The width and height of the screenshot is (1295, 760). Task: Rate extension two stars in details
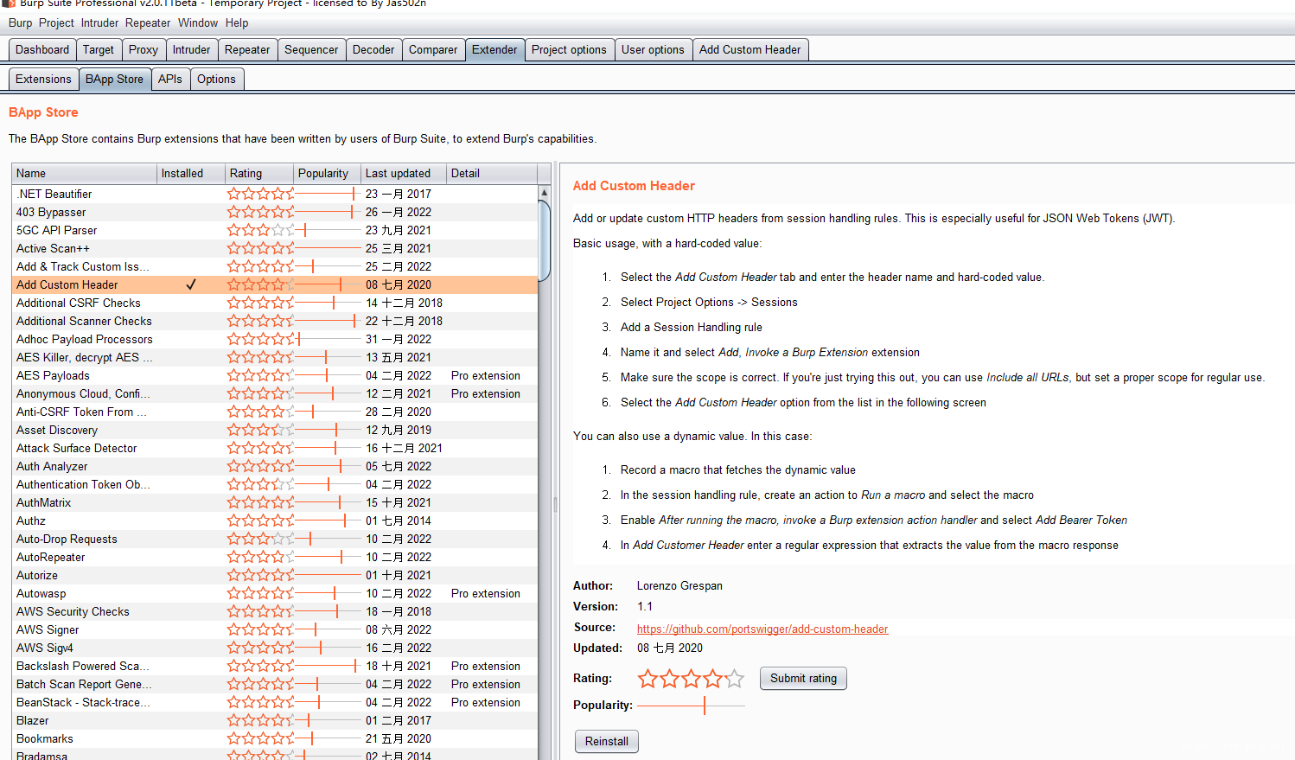(x=669, y=679)
